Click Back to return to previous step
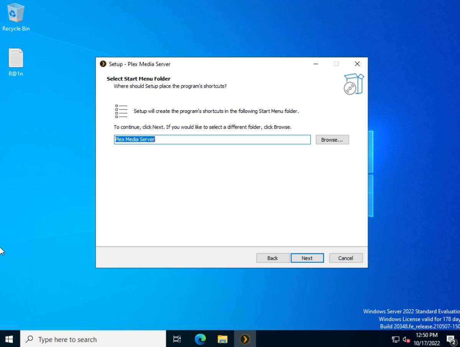The image size is (460, 347). pos(273,258)
